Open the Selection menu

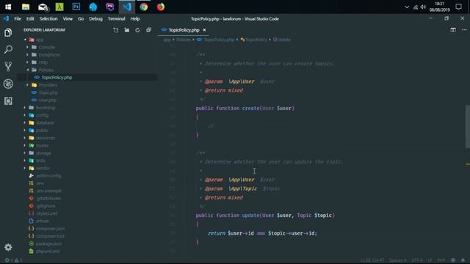point(48,18)
